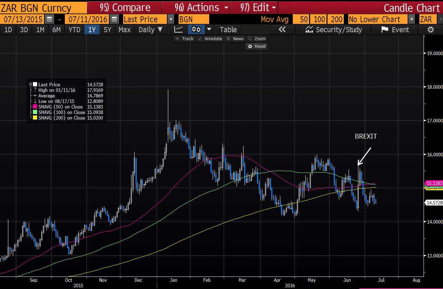Edit the start date 07/13/2015 field
The width and height of the screenshot is (443, 289).
[23, 19]
